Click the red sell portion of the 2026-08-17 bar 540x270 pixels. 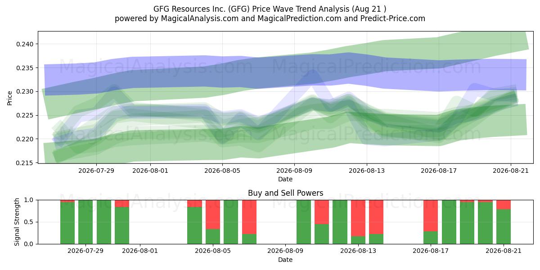pyautogui.click(x=431, y=216)
